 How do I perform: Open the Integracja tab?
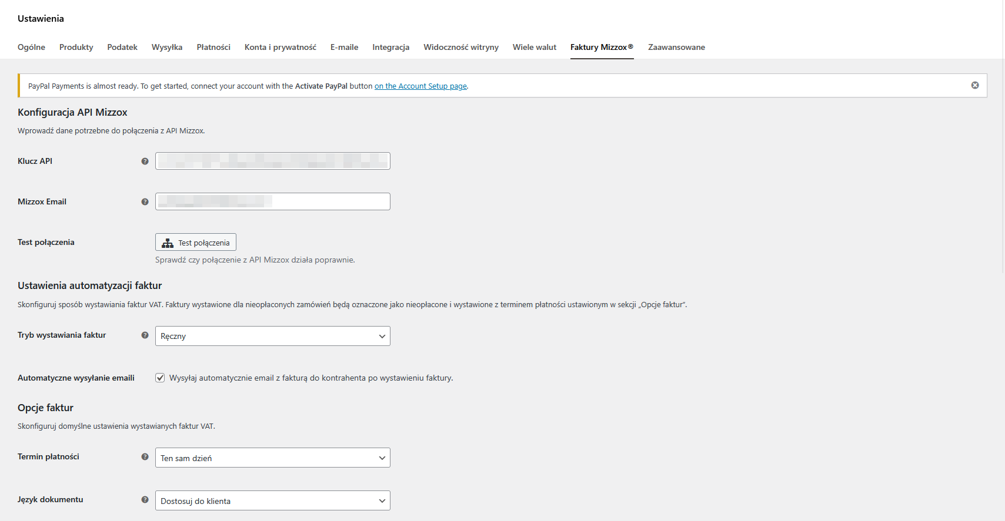(x=390, y=47)
